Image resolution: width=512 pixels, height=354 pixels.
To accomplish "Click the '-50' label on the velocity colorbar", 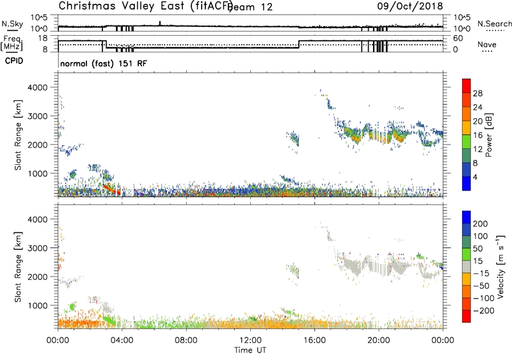I will 481,286.
